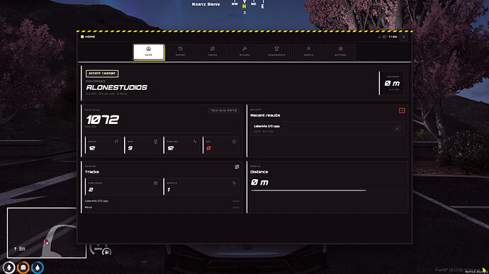Viewport: 489px width, 274px height.
Task: Click the options button on Laberinto result row
Action: click(x=397, y=129)
